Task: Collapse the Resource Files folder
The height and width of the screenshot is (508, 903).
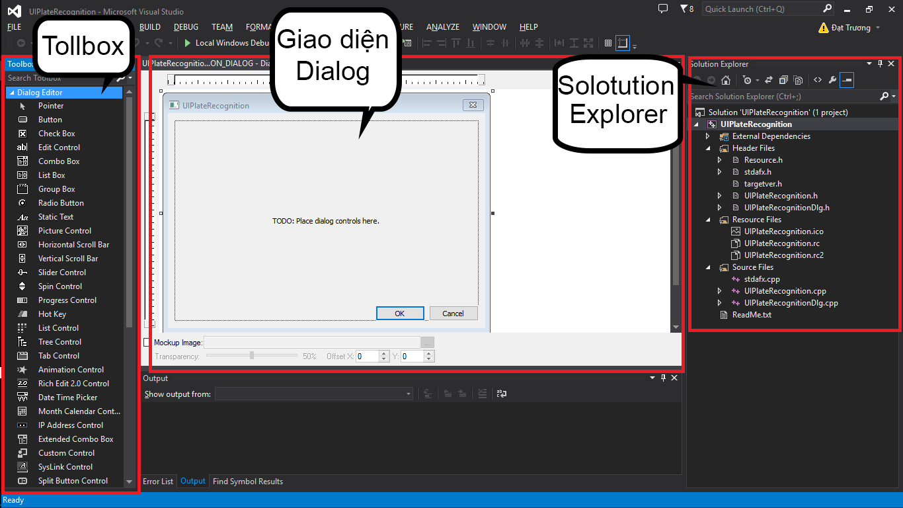Action: click(707, 220)
